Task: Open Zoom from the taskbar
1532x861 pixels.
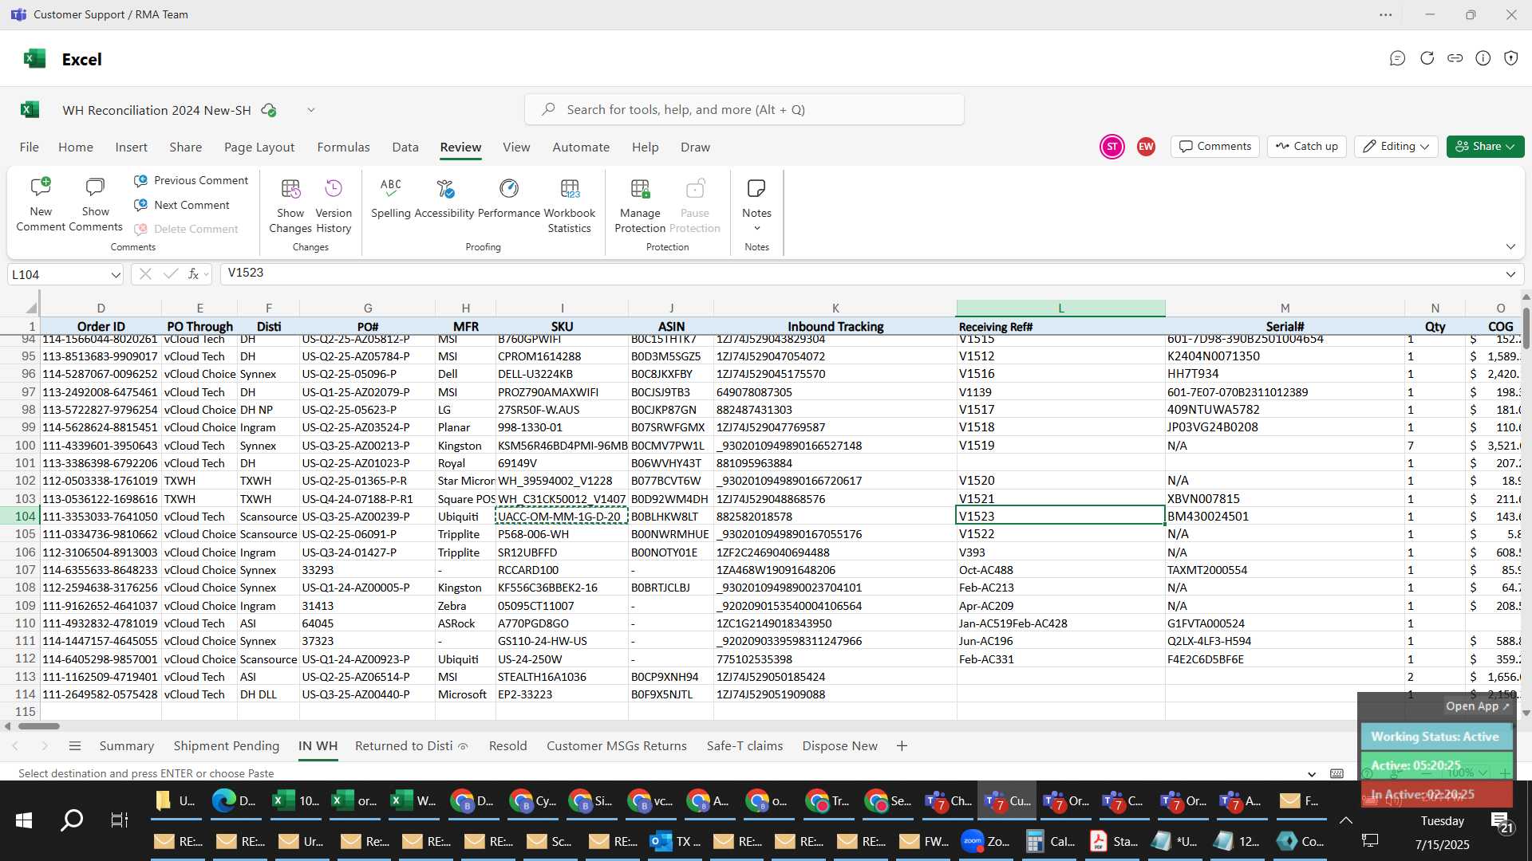Action: click(x=985, y=841)
